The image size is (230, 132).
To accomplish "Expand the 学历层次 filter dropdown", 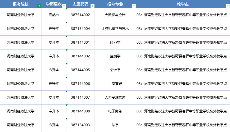I will pos(64,6).
